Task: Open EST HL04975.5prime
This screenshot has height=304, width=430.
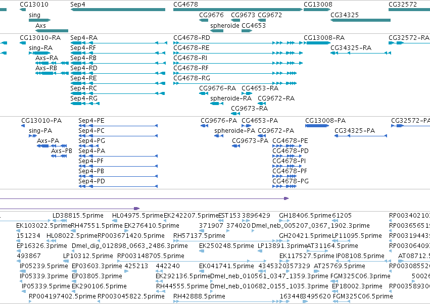Action: click(x=115, y=221)
